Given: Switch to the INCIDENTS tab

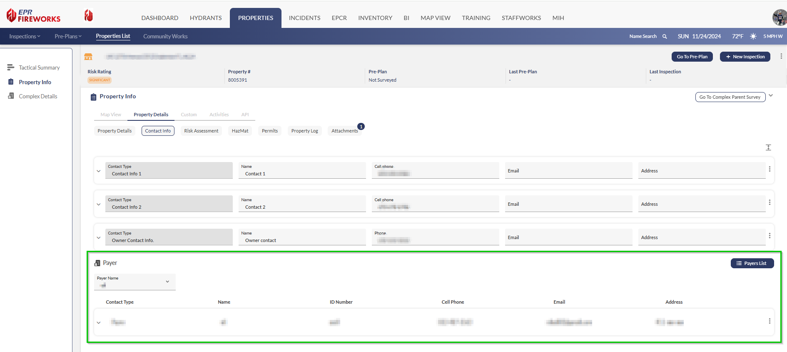Looking at the screenshot, I should point(304,18).
